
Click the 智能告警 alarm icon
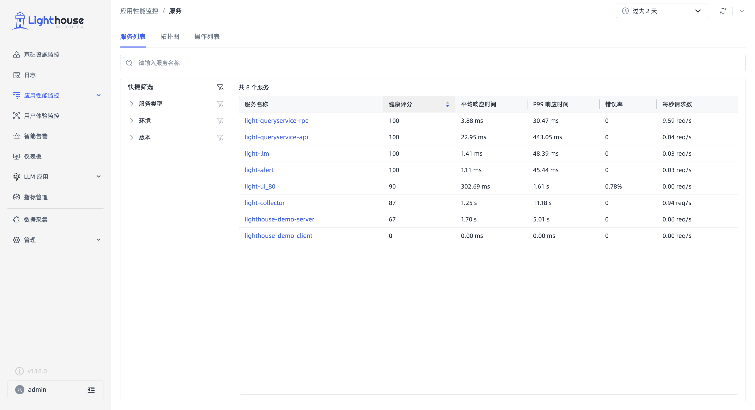[x=16, y=136]
